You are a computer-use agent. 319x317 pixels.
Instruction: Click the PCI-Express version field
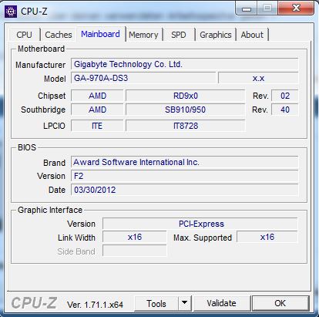click(200, 224)
